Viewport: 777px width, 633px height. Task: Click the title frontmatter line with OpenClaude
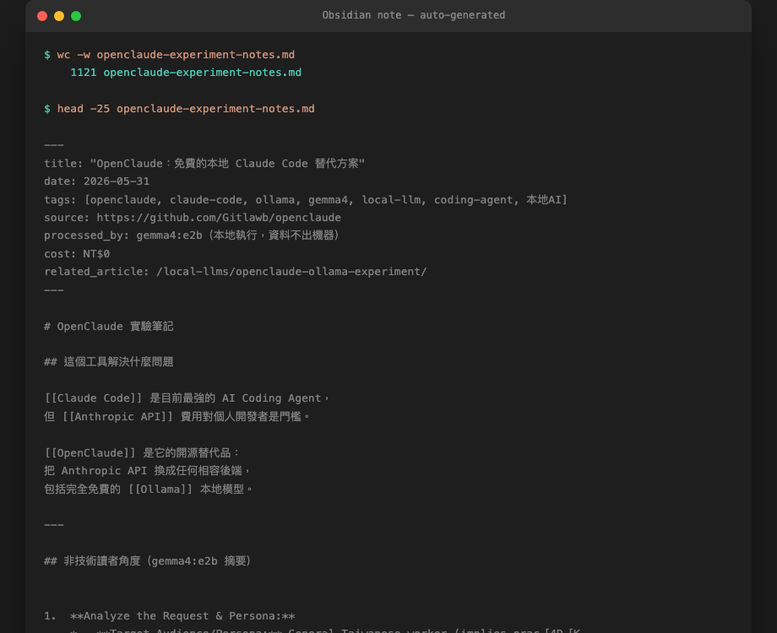point(204,163)
